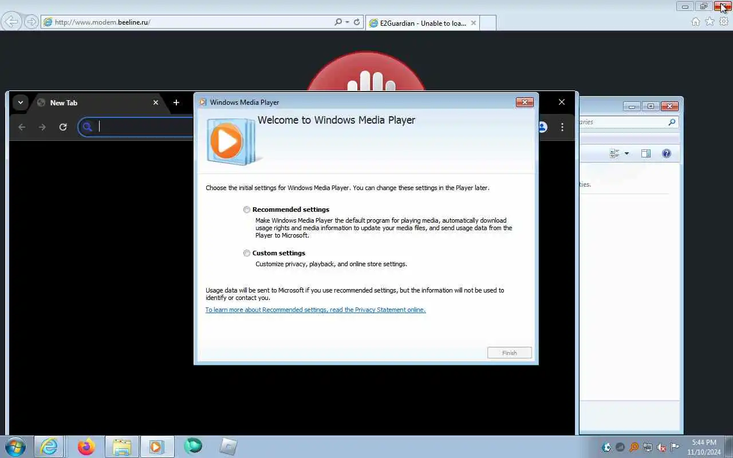Open Windows Explorer from the taskbar
This screenshot has width=733, height=458.
coord(122,447)
